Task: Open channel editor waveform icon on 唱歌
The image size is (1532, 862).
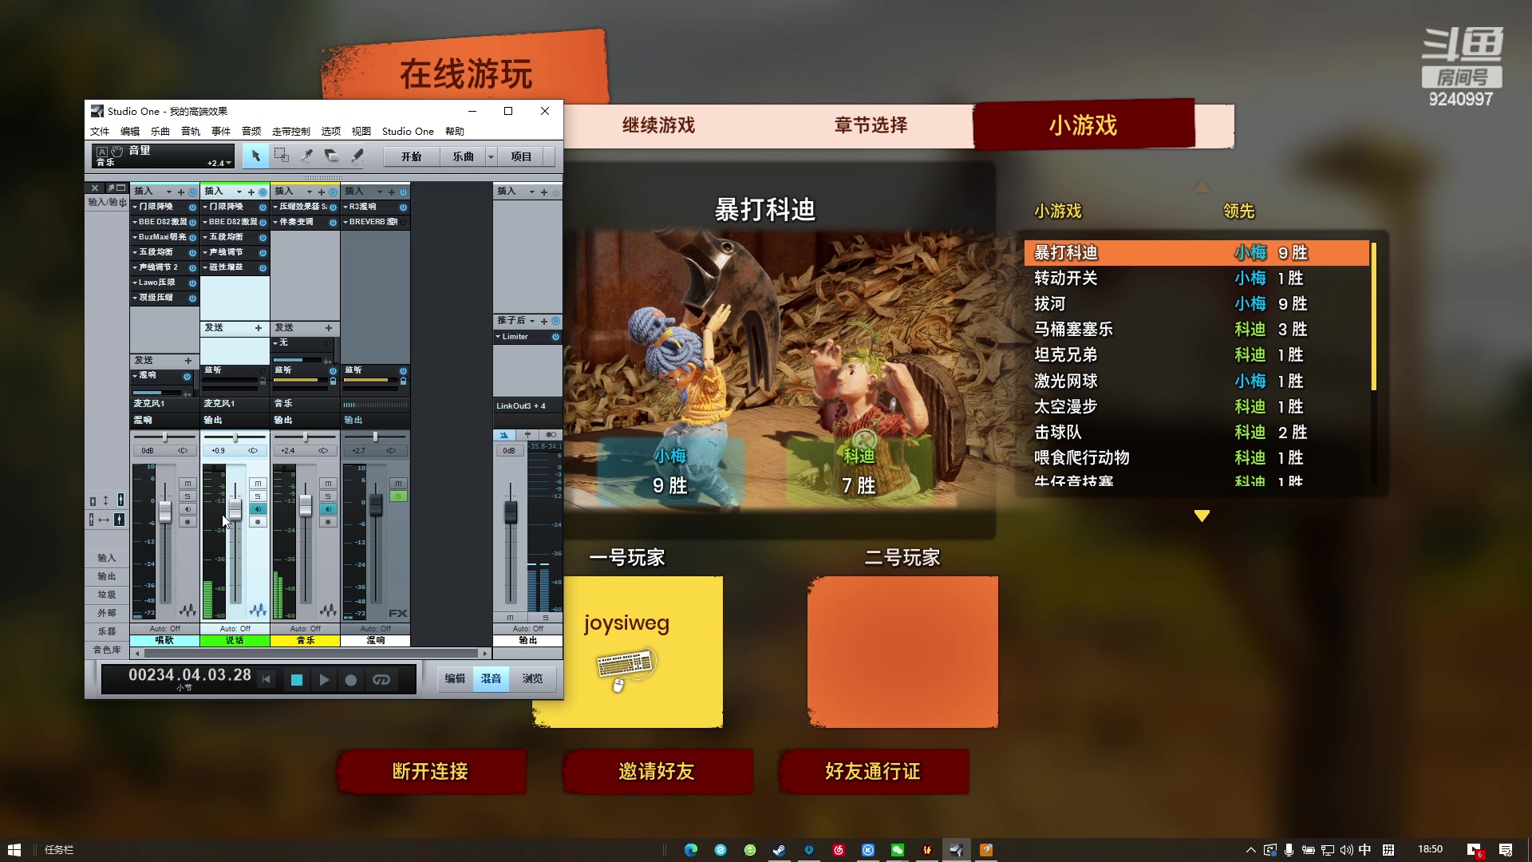Action: [188, 611]
